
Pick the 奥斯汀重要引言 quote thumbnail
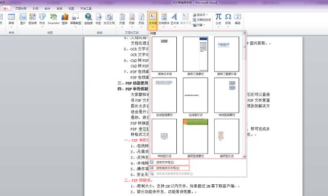[x=227, y=54]
